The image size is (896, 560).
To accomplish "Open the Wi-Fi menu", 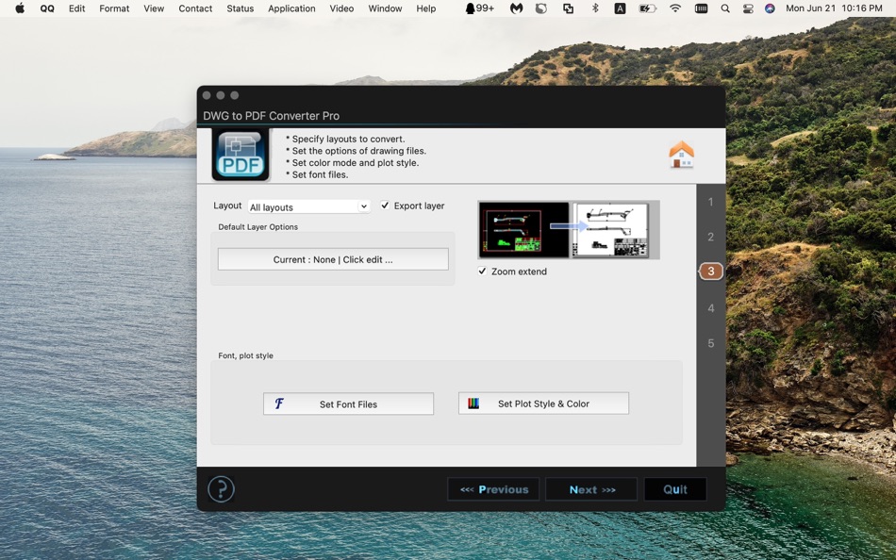I will 675,8.
